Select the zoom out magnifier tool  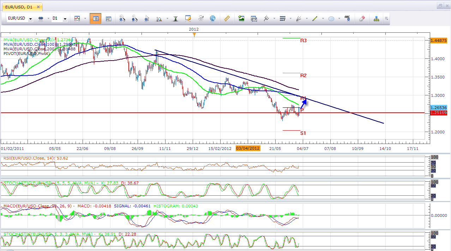click(x=134, y=18)
